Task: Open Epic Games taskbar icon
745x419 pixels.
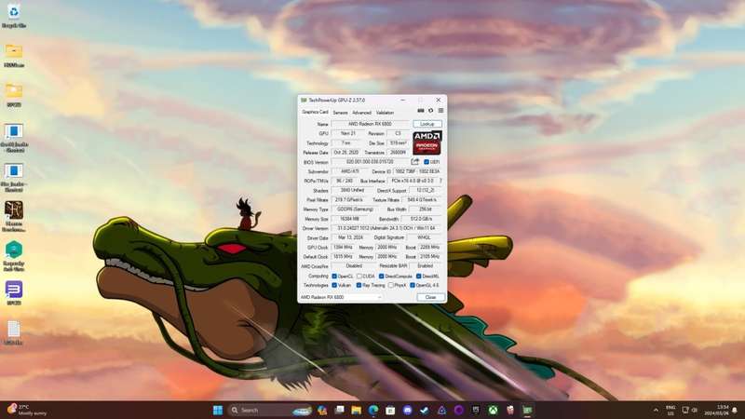Action: coord(476,410)
